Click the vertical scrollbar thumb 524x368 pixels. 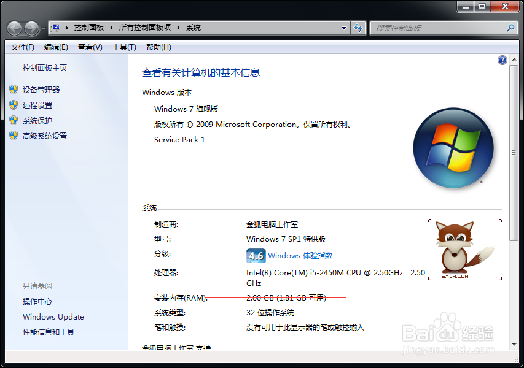(x=514, y=153)
